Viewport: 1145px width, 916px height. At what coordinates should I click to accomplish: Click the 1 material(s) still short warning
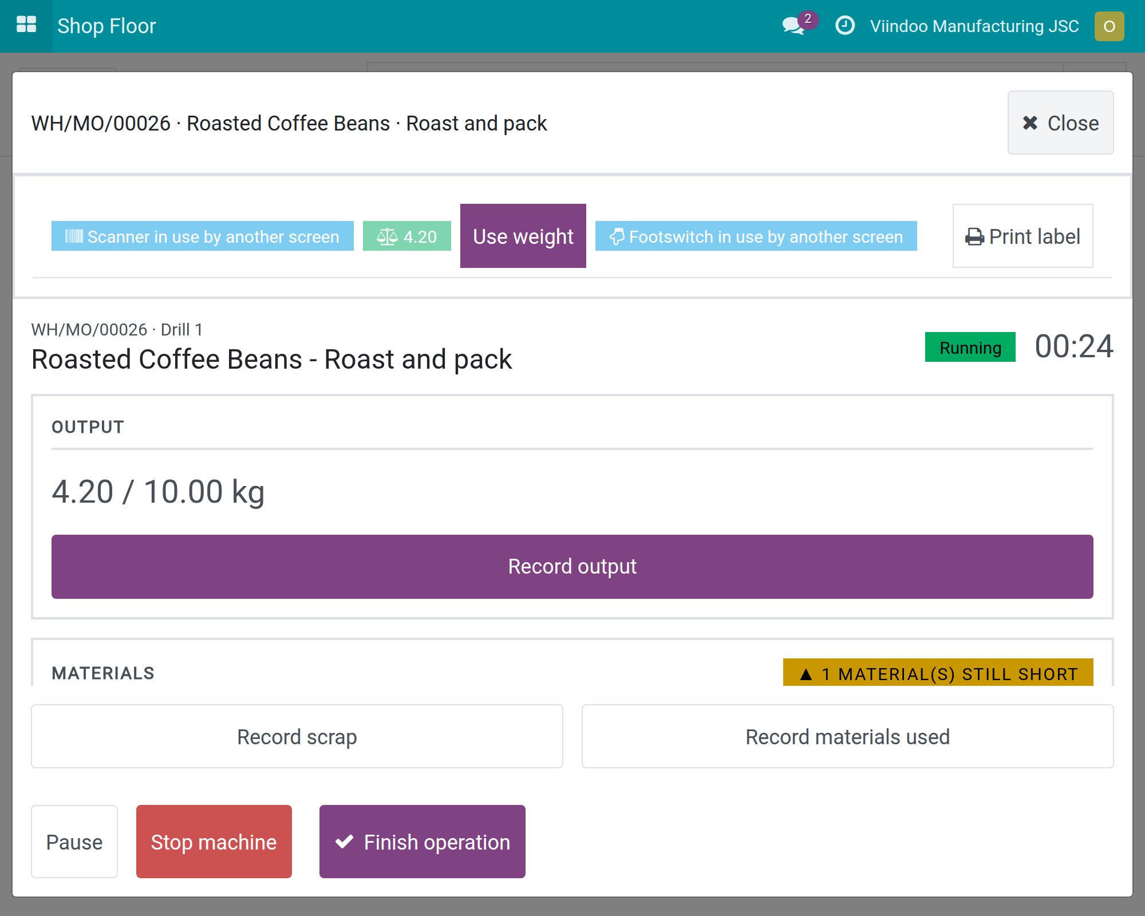point(938,673)
